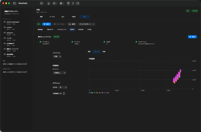201x132 pixels.
Task: Select the ovarian data source
Action: tap(17, 28)
